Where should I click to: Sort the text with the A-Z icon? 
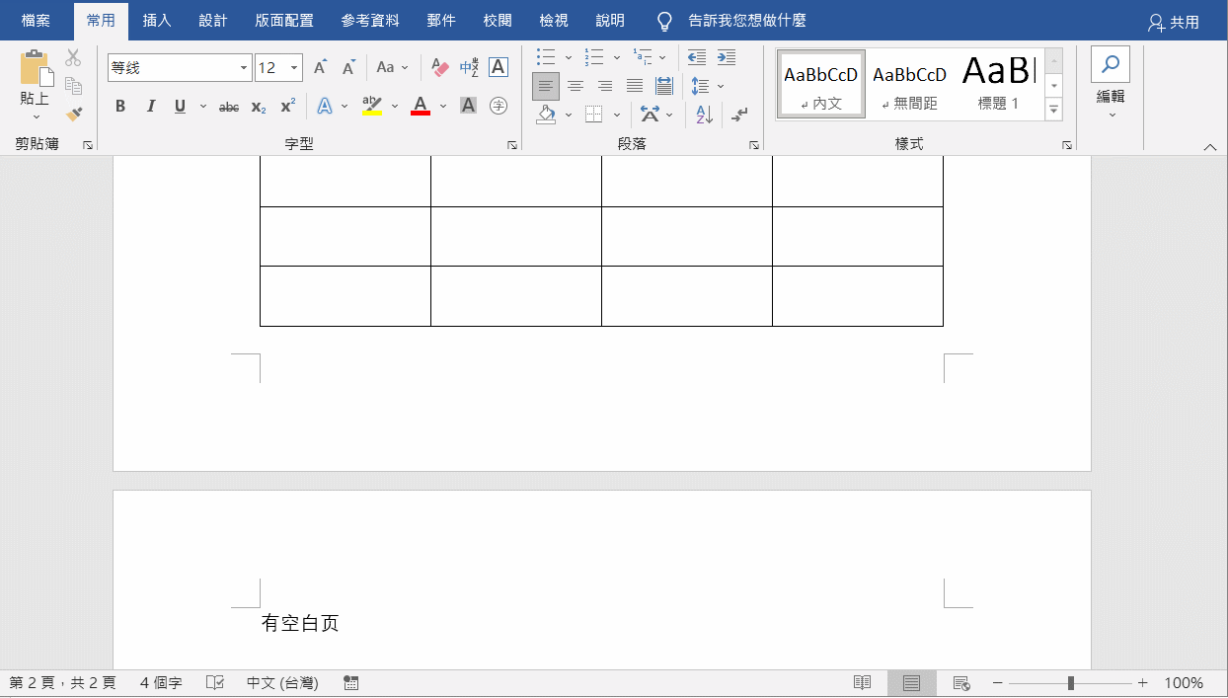704,115
